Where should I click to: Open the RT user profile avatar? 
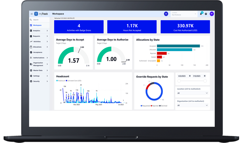[x=212, y=14]
